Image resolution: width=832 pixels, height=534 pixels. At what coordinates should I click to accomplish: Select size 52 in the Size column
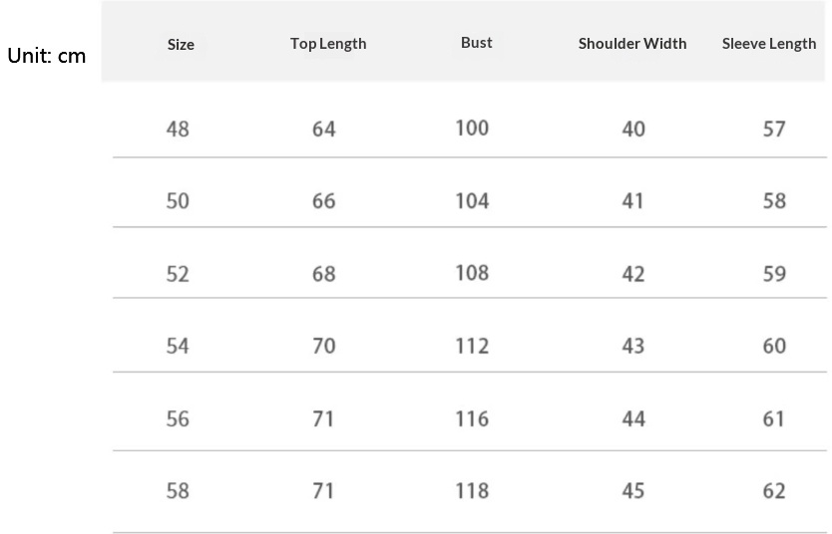pyautogui.click(x=178, y=274)
